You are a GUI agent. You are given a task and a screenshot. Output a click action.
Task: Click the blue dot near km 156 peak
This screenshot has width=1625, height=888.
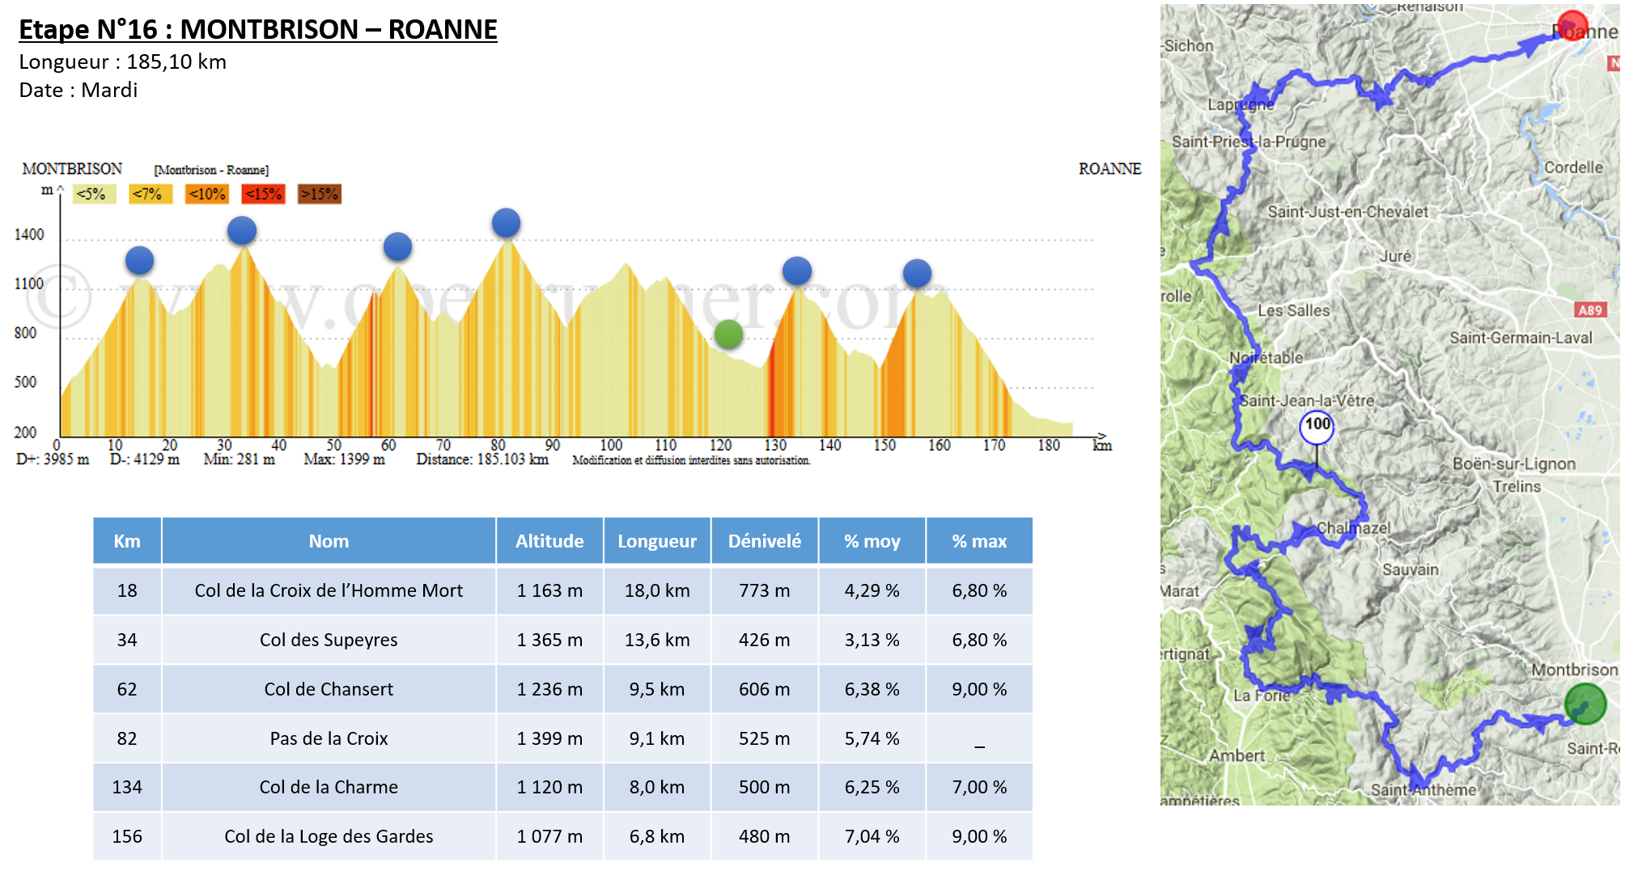pyautogui.click(x=917, y=273)
